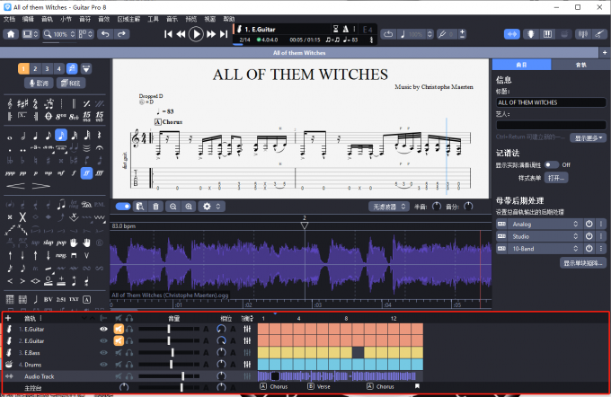Image resolution: width=611 pixels, height=397 pixels.
Task: Undo the last action
Action: point(105,34)
